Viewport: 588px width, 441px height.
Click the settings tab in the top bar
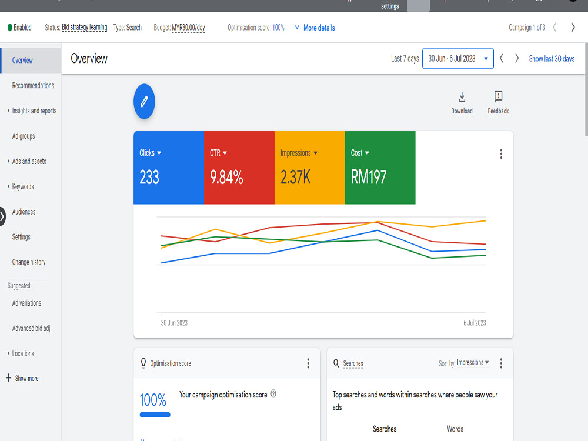390,6
